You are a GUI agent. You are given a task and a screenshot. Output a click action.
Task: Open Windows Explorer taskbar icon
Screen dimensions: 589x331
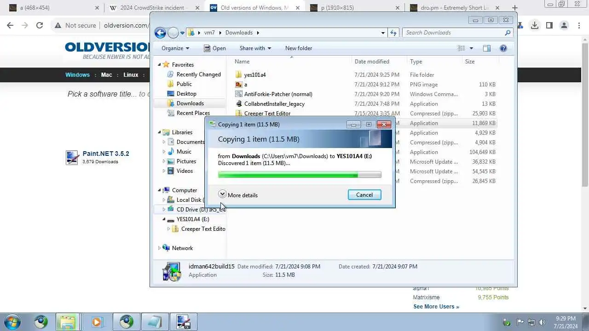click(68, 322)
